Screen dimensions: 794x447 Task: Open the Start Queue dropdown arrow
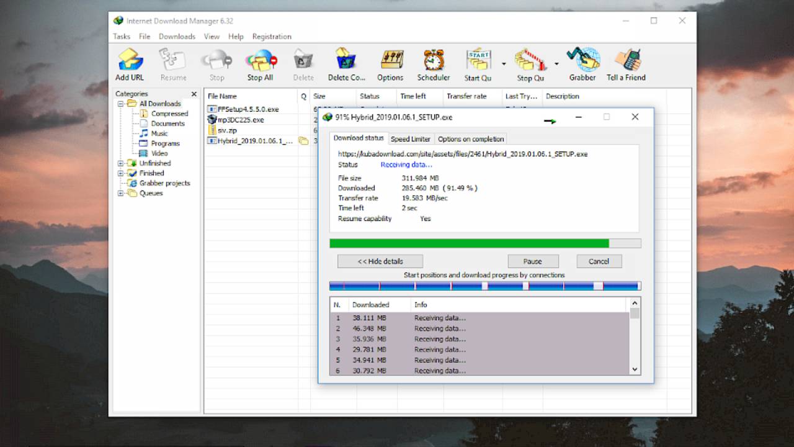pos(504,64)
